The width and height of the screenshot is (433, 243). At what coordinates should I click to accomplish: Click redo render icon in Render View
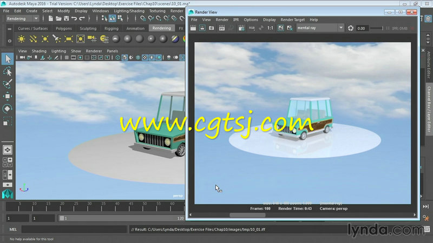[x=193, y=28]
